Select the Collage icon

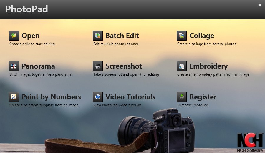tap(182, 36)
